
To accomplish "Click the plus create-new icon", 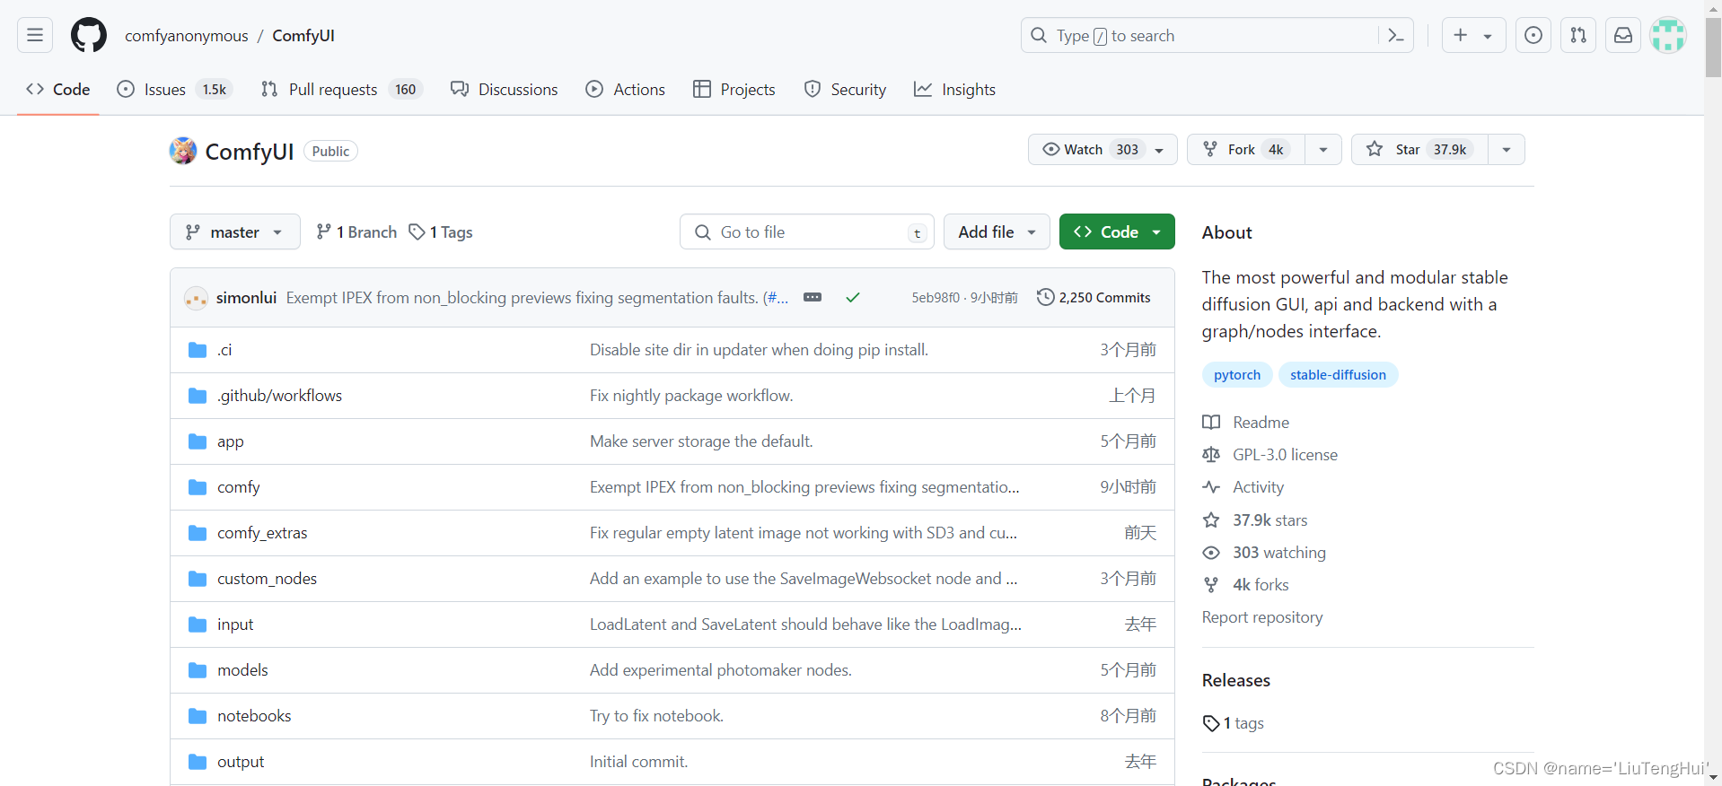I will pyautogui.click(x=1461, y=35).
